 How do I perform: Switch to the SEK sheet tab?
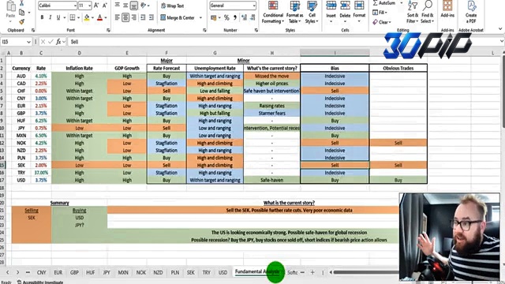tap(191, 272)
